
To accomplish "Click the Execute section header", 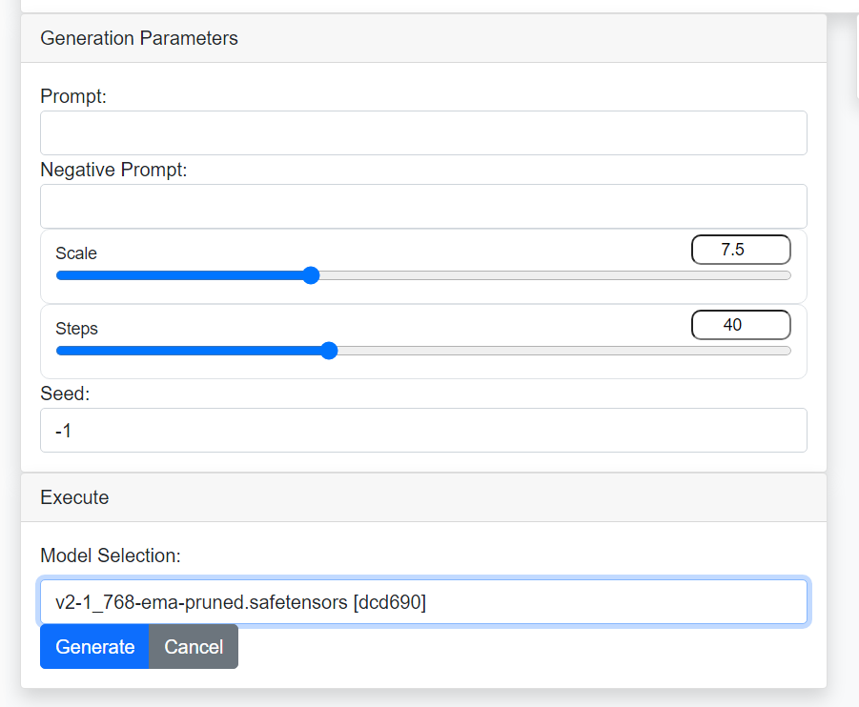I will pyautogui.click(x=74, y=496).
